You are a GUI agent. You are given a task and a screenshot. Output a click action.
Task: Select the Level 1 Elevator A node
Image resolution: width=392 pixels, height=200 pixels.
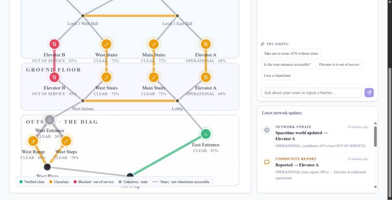[206, 44]
